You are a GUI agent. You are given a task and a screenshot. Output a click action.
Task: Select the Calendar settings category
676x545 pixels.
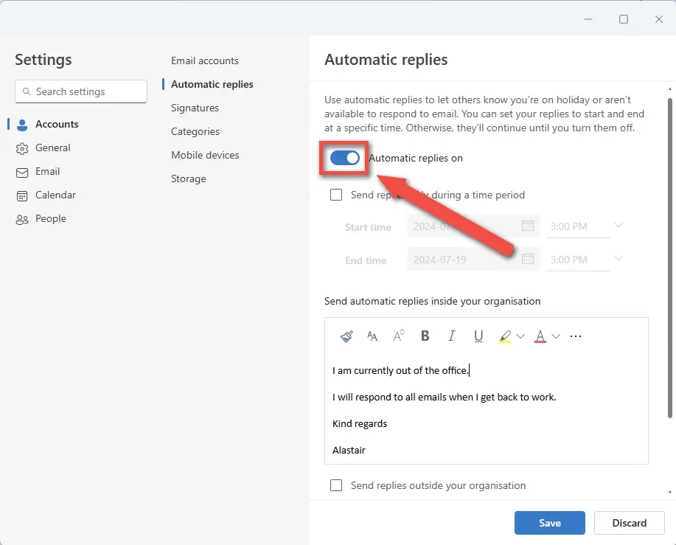(x=55, y=195)
